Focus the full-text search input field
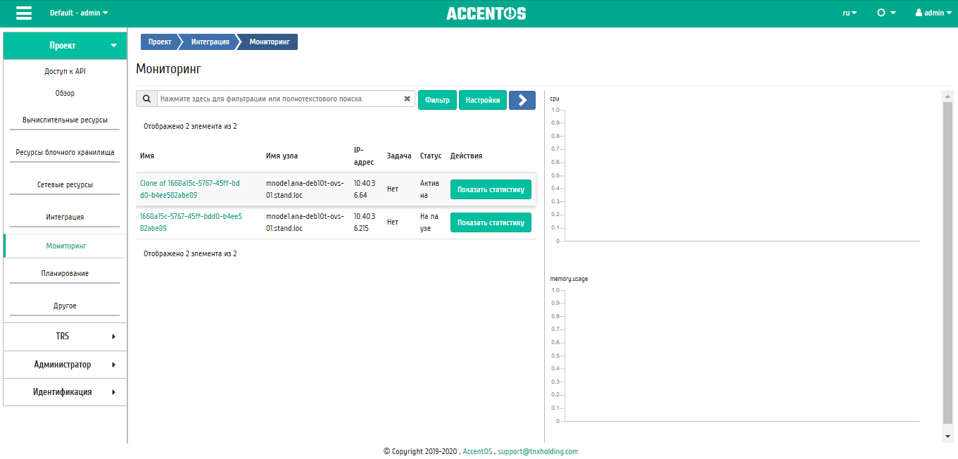958x459 pixels. [282, 99]
